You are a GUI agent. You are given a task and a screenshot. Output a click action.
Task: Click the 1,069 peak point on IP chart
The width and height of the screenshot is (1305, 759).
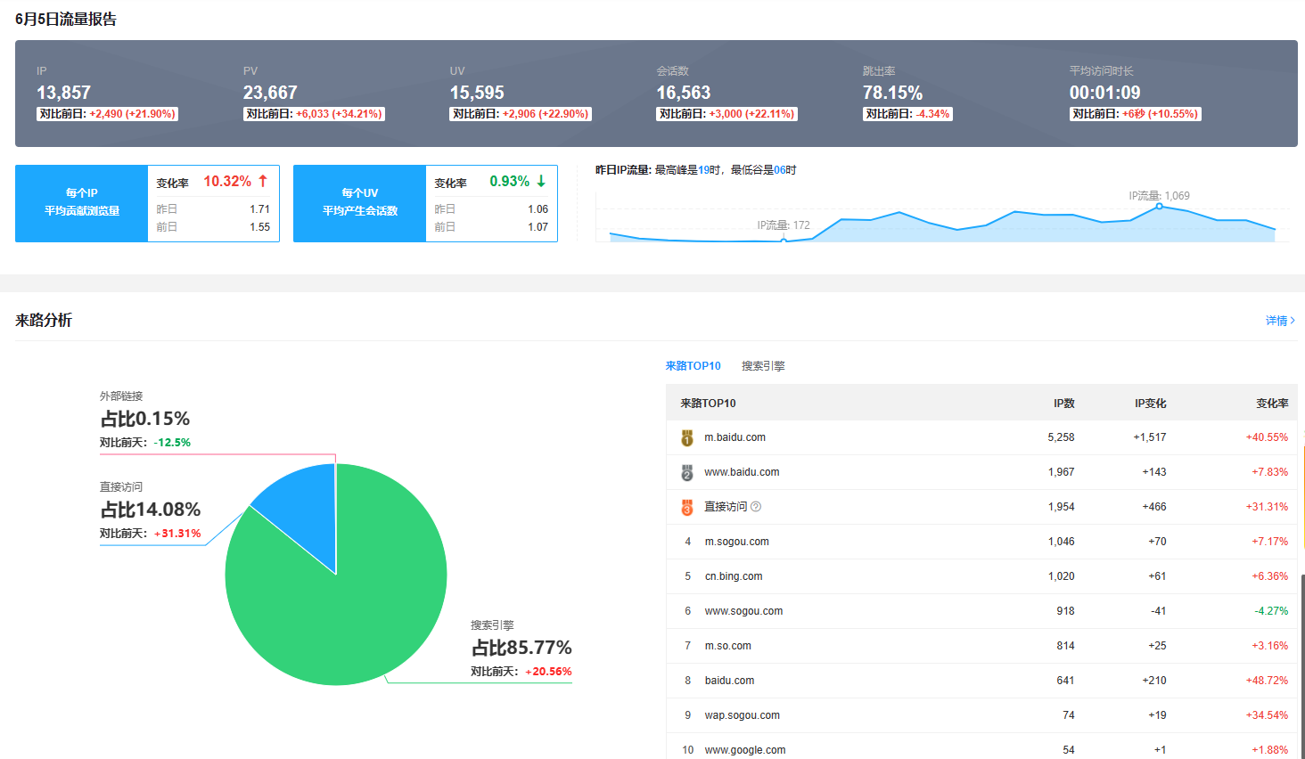(x=1160, y=206)
